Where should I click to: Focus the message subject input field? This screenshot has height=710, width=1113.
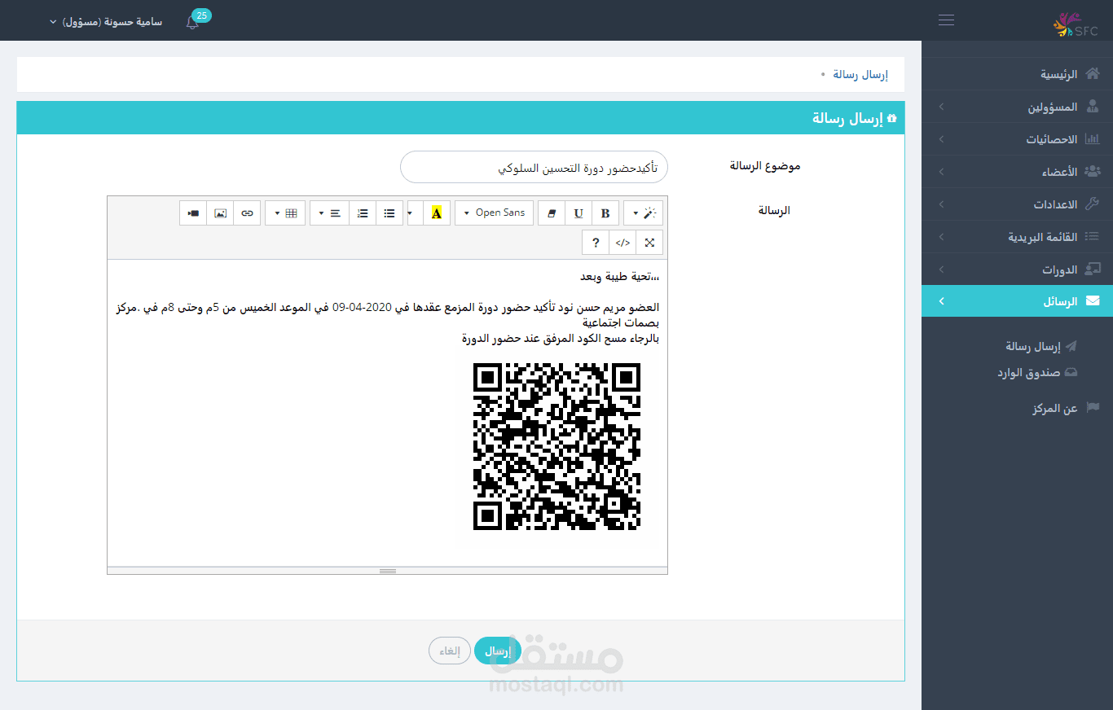click(x=534, y=167)
